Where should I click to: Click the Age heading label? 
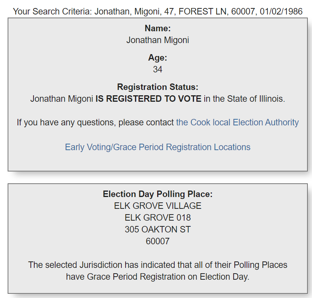tap(158, 58)
